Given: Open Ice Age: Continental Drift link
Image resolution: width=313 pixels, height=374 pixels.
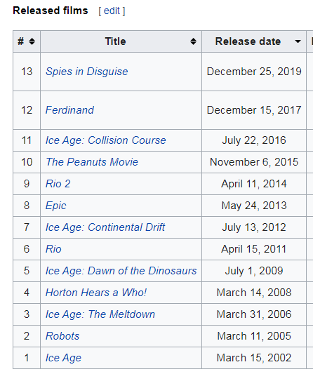Looking at the screenshot, I should 105,227.
